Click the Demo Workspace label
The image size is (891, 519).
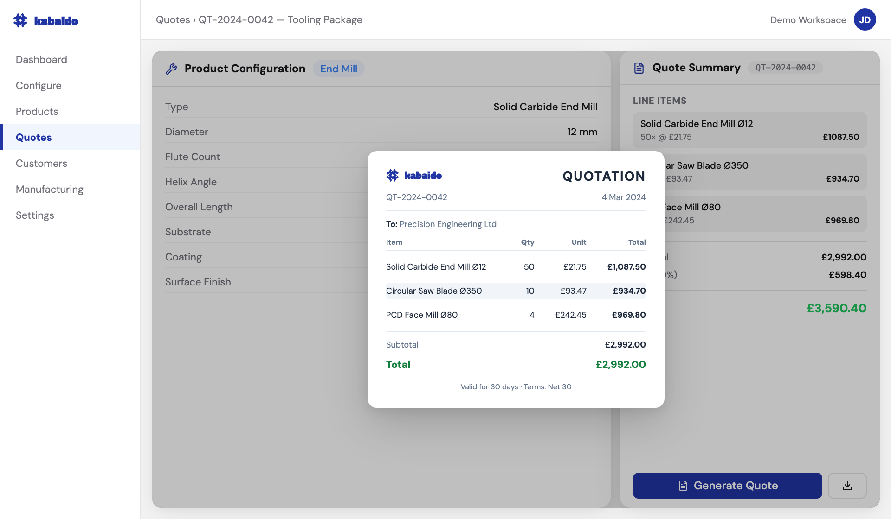[x=807, y=19]
